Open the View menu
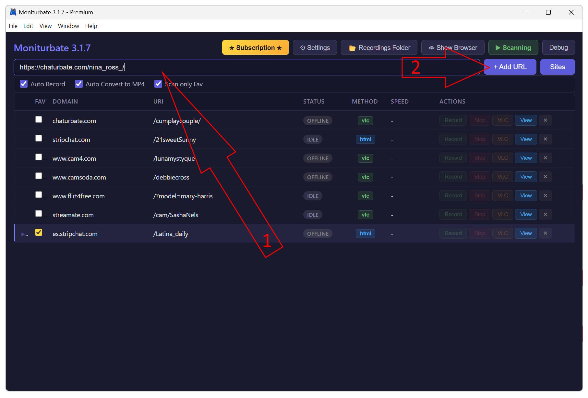The width and height of the screenshot is (588, 398). 45,26
